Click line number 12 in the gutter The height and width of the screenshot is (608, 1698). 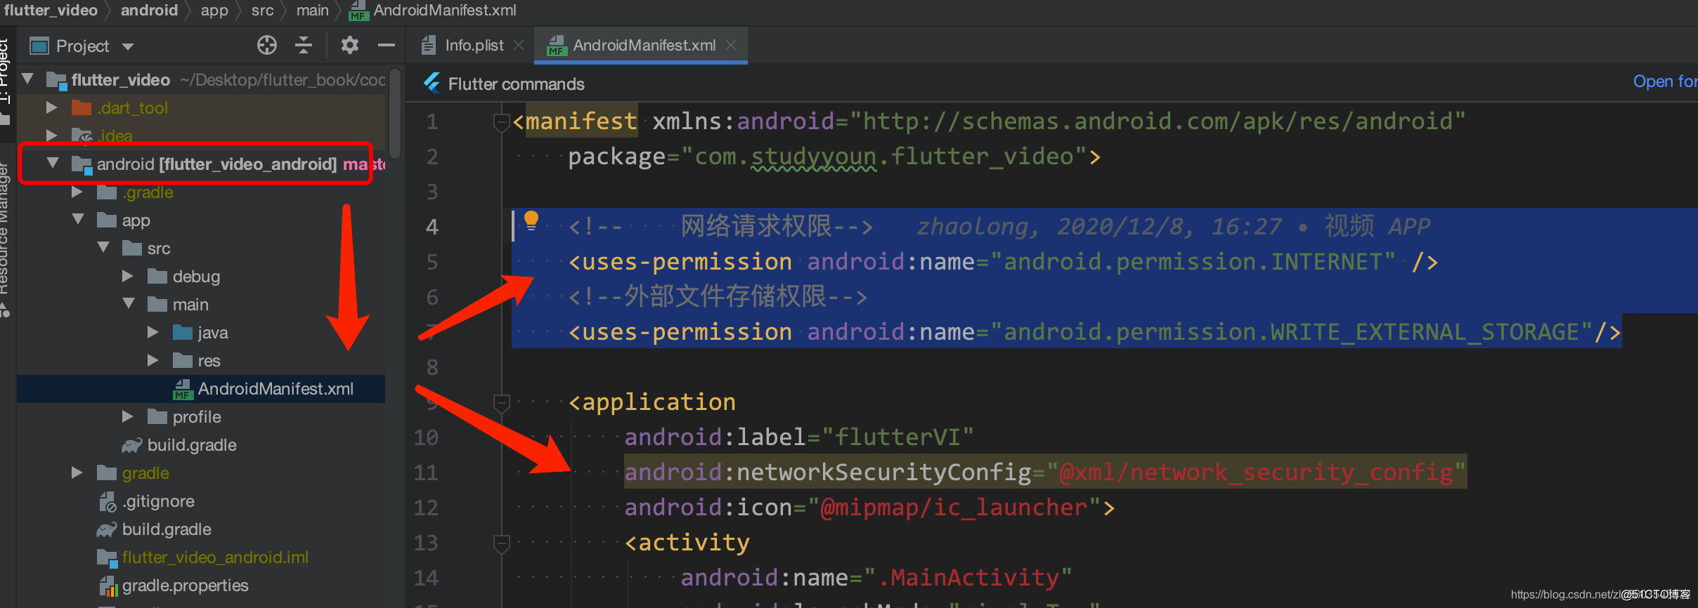(x=426, y=508)
